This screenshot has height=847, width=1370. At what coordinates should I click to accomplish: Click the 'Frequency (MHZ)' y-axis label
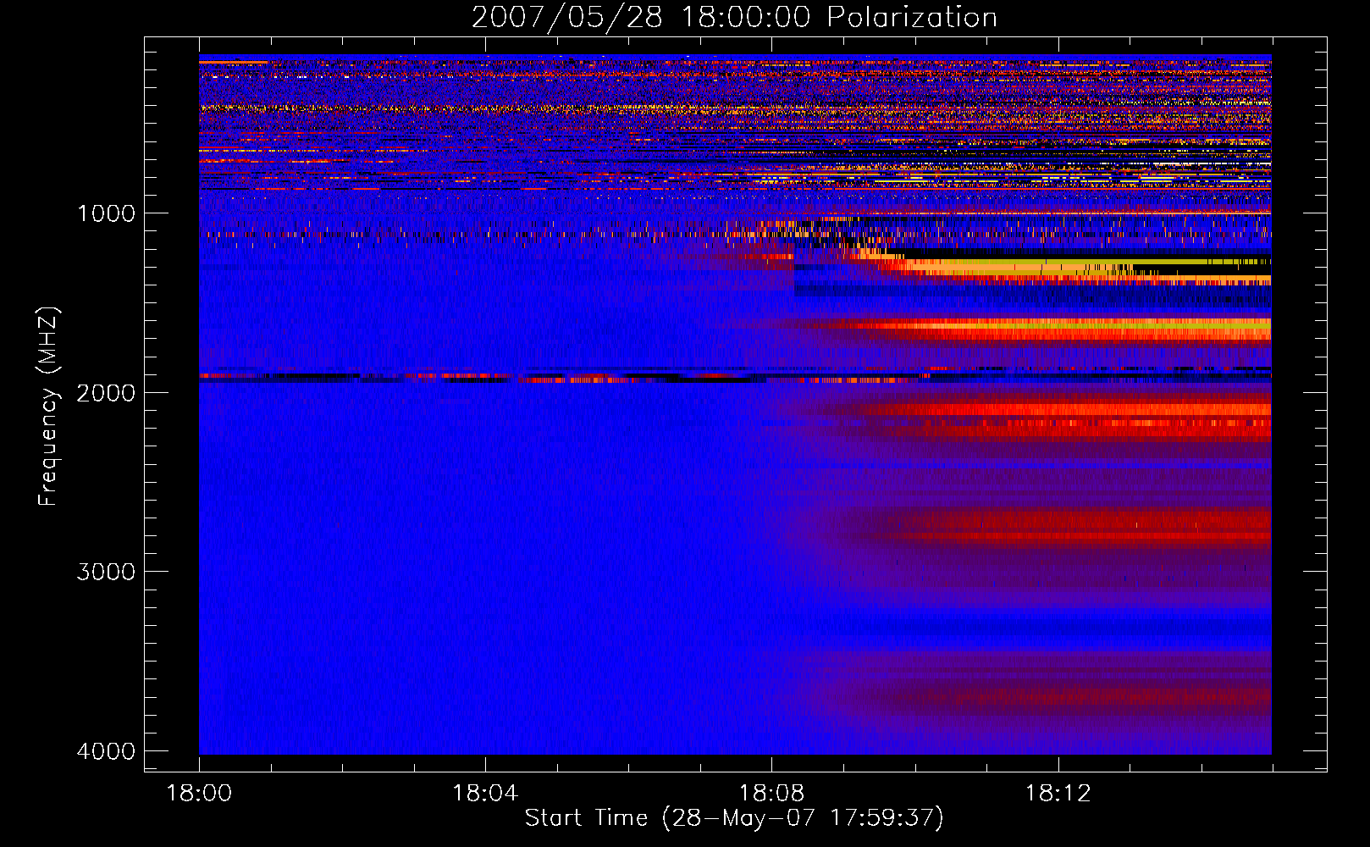49,407
